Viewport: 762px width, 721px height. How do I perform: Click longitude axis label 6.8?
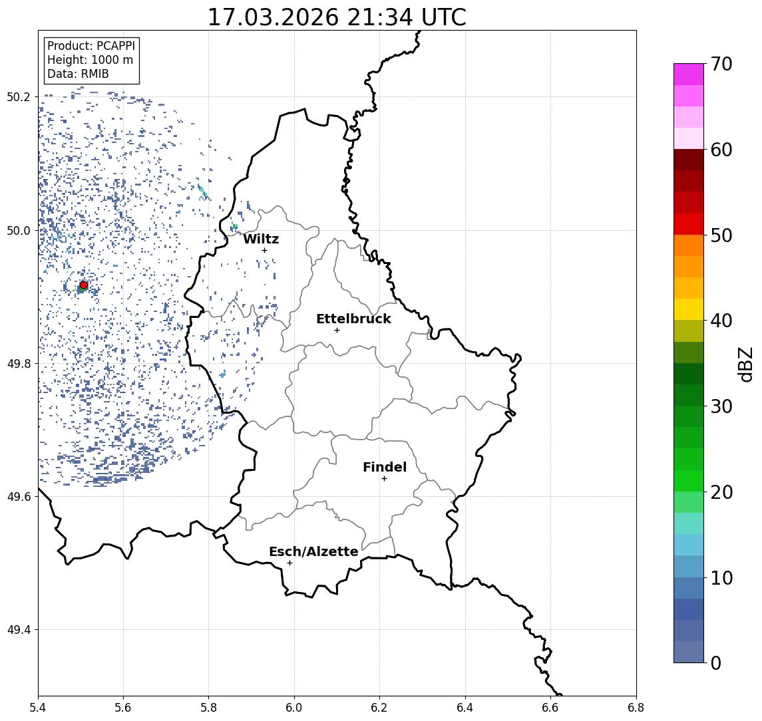click(636, 708)
